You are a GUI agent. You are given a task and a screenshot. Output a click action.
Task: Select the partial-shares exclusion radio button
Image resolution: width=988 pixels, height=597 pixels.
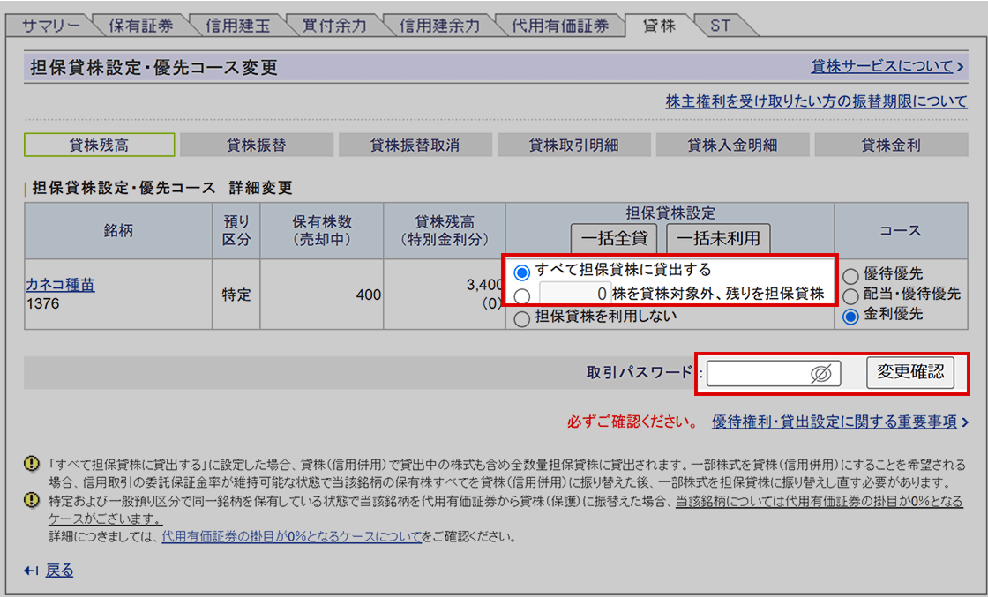click(522, 295)
